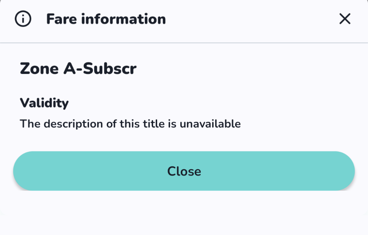Tap the information symbol beside Fare information
Viewport: 368px width, 235px height.
[23, 19]
